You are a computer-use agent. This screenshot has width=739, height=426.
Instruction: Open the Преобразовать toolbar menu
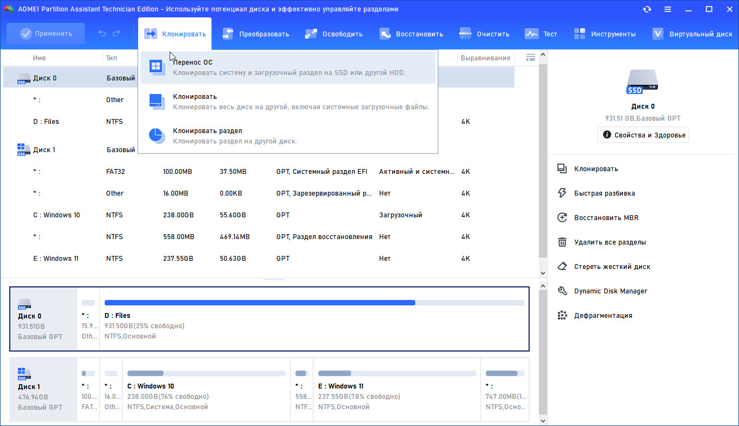(256, 34)
